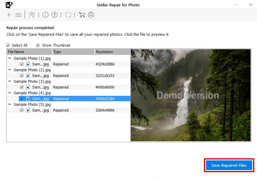This screenshot has width=257, height=181.
Task: Minimize the Stellar Repair window
Action: tap(236, 5)
